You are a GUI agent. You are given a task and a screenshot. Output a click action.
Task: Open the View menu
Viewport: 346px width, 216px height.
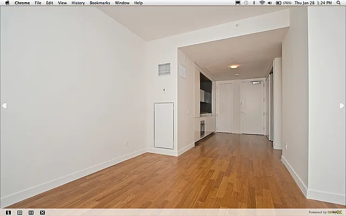coord(62,3)
